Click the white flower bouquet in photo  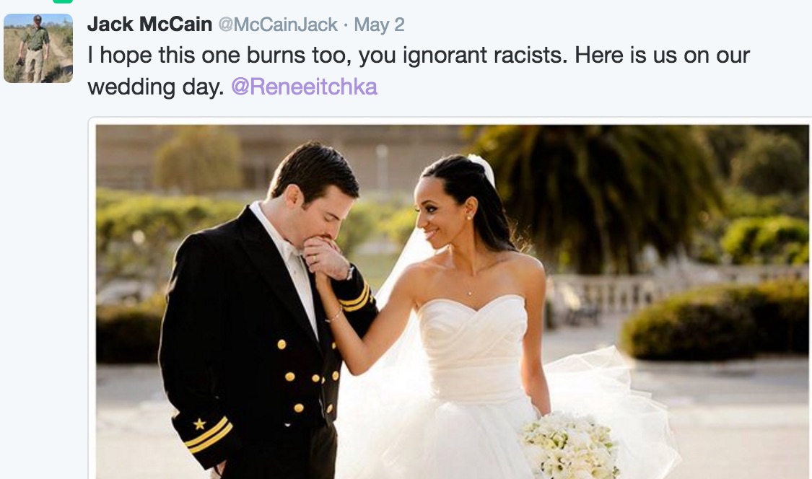click(569, 444)
